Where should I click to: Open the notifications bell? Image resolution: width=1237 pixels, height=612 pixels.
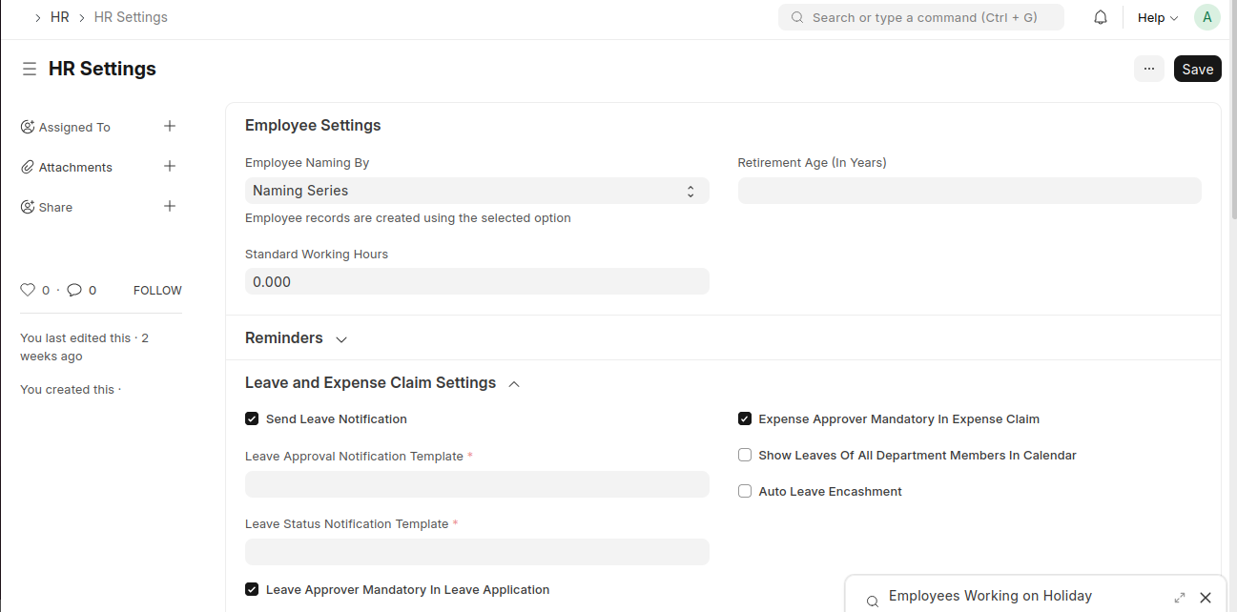click(x=1101, y=17)
